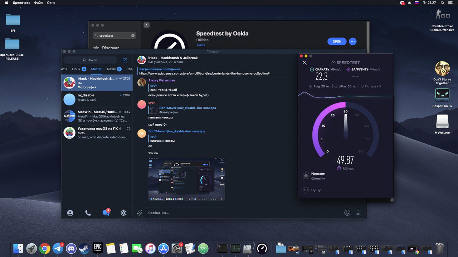458x257 pixels.
Task: Open emoji picker in message bar
Action: click(347, 213)
